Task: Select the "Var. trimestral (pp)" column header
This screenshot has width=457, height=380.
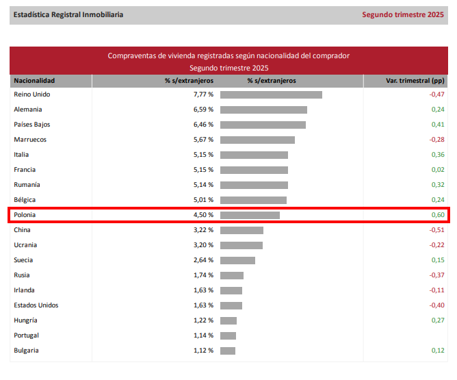Action: tap(415, 81)
